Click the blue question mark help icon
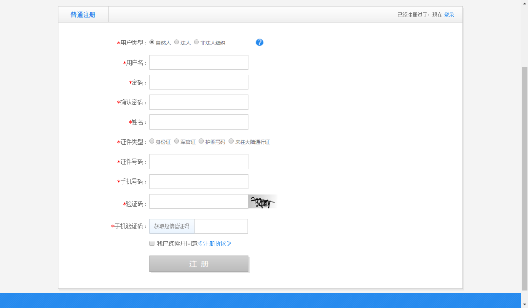Screen dimensions: 528x308 pyautogui.click(x=259, y=43)
